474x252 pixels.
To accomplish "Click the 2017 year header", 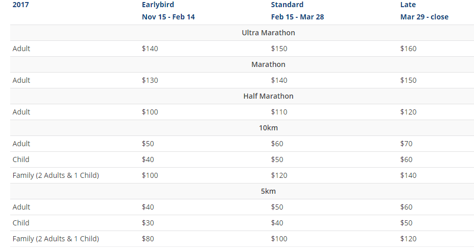I will [x=20, y=5].
